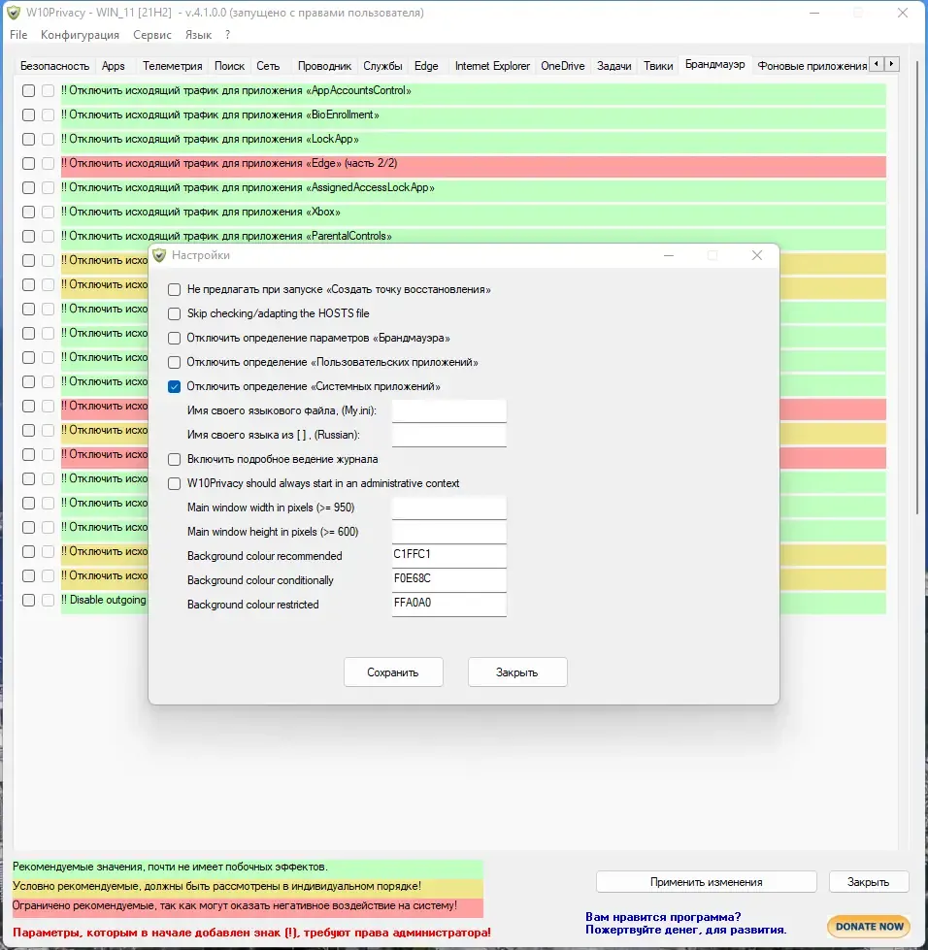Toggle first checkbox for Edge (часть 2/2) row
The width and height of the screenshot is (928, 950).
[28, 164]
